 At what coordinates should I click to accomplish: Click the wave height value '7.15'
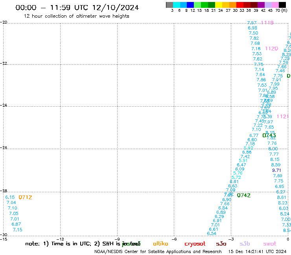click(x=18, y=230)
